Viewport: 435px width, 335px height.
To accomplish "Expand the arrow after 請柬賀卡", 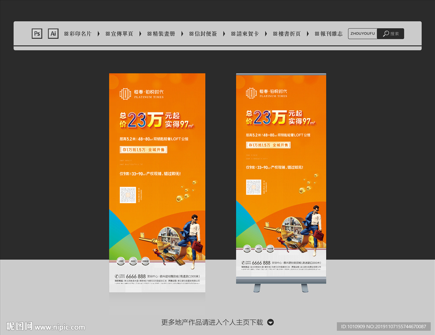I will tap(266, 33).
